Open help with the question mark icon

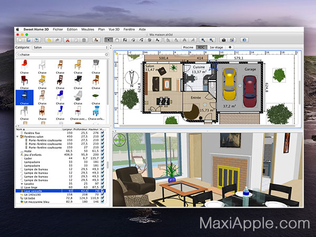click(x=244, y=39)
